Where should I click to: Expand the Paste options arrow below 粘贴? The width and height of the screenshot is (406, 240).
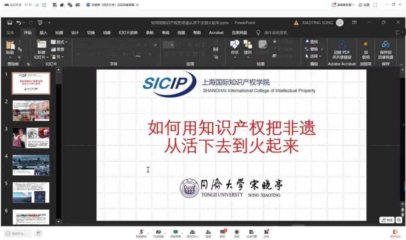tap(11, 57)
